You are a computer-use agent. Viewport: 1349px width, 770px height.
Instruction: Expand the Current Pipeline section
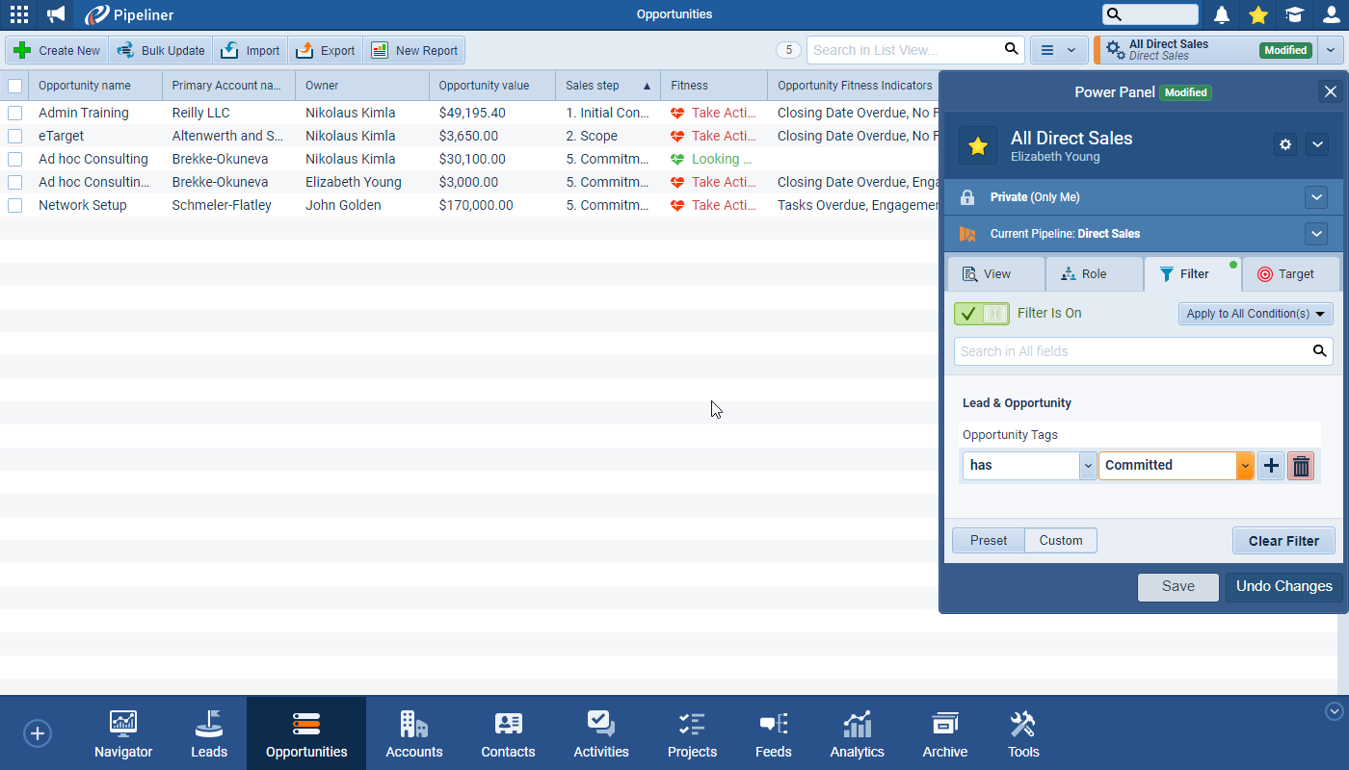(1315, 234)
